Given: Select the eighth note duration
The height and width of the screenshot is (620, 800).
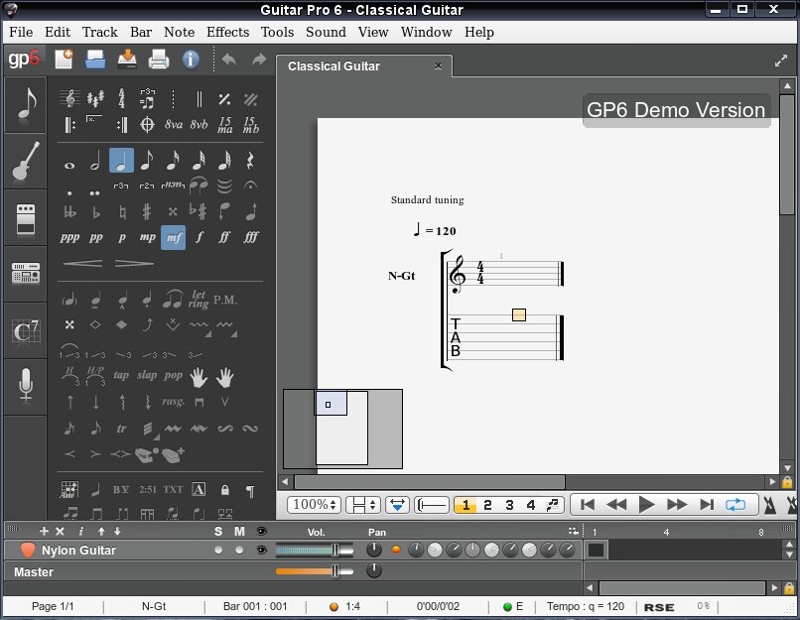Looking at the screenshot, I should pos(147,160).
